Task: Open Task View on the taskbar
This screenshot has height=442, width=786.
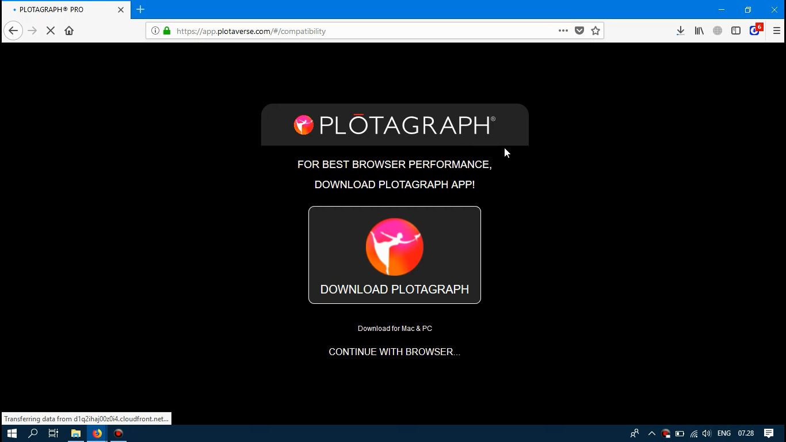Action: pyautogui.click(x=54, y=433)
